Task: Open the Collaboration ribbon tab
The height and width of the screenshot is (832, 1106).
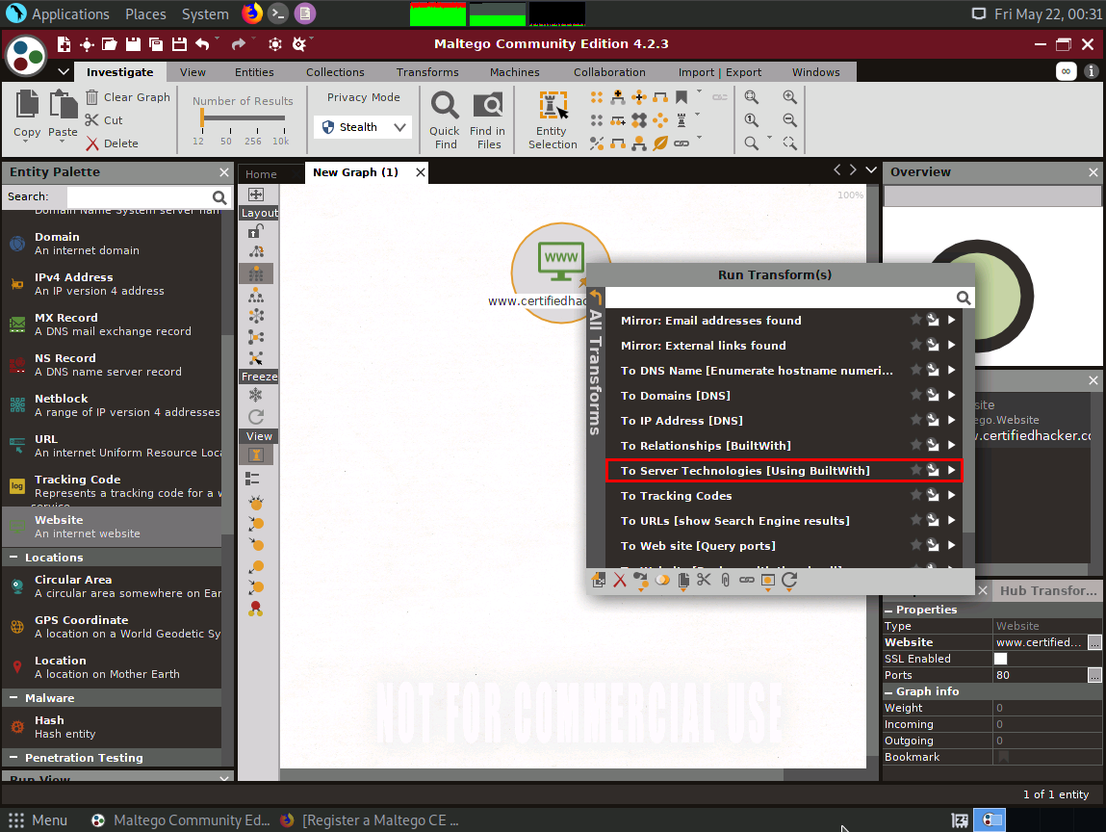Action: coord(609,72)
